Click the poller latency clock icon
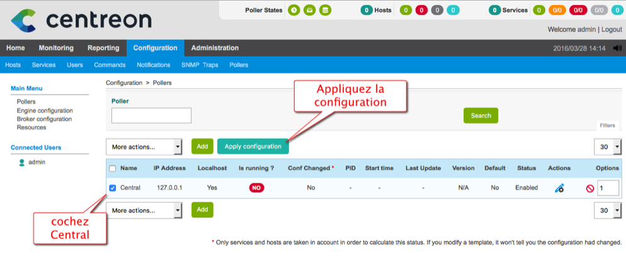The height and width of the screenshot is (264, 626). pos(293,10)
